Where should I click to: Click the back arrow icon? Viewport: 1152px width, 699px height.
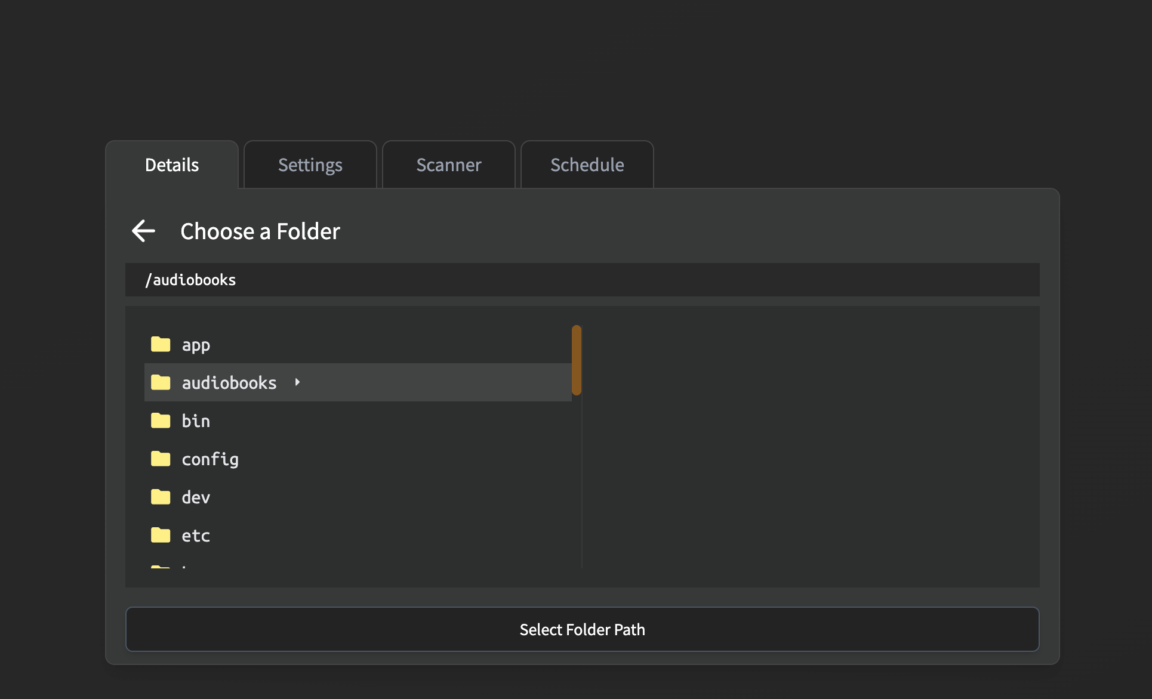143,231
